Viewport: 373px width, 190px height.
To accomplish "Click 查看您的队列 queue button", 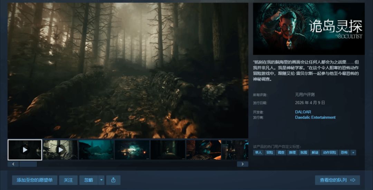I will [337, 180].
